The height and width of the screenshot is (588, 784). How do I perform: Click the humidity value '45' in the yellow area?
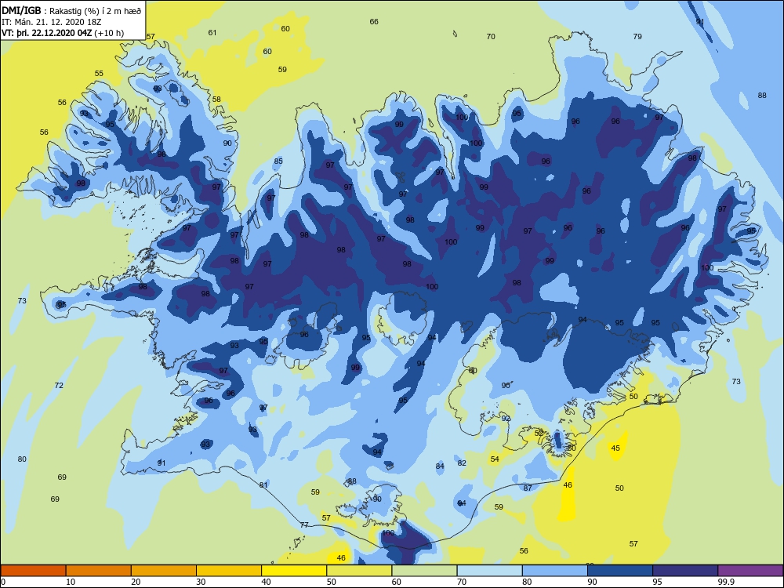tap(615, 448)
